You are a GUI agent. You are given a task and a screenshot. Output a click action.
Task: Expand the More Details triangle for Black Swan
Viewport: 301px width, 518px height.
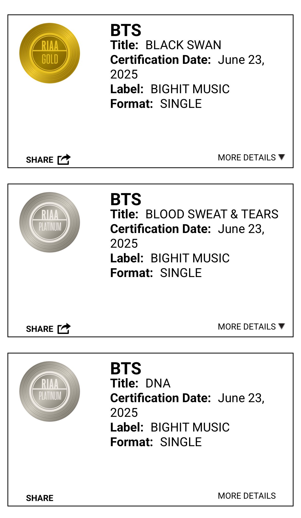(282, 157)
